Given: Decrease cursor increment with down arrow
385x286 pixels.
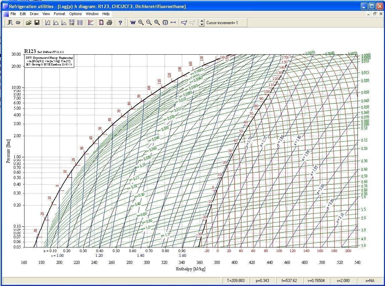Looking at the screenshot, I should click(x=202, y=24).
